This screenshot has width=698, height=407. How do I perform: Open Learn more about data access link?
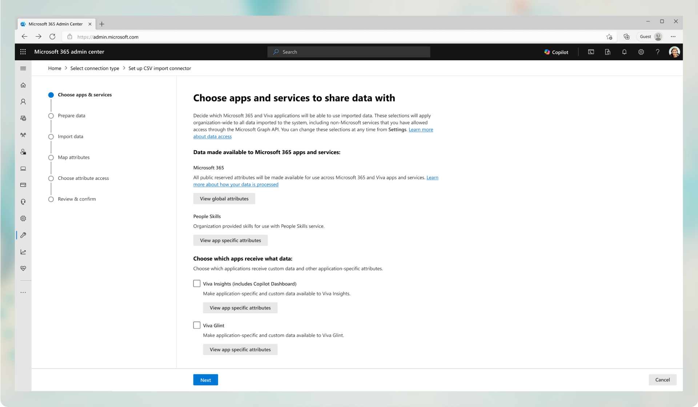coord(421,130)
